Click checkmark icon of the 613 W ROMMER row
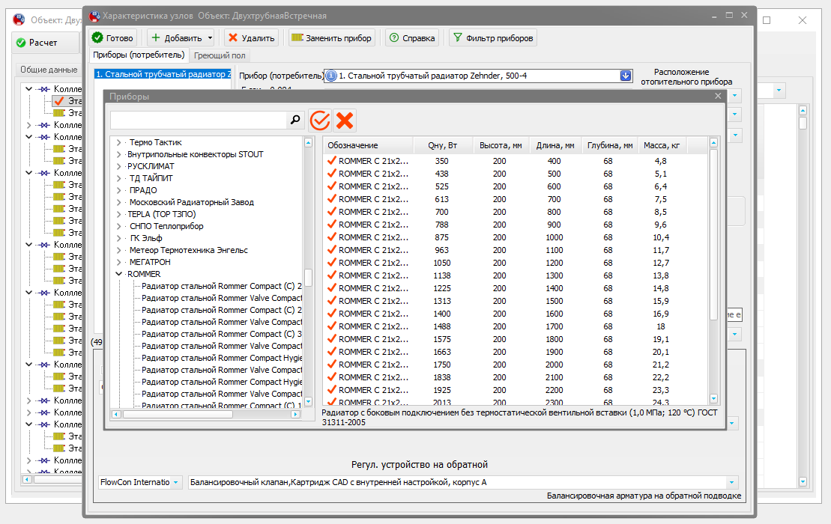Screen dimensions: 831x524 click(x=332, y=198)
